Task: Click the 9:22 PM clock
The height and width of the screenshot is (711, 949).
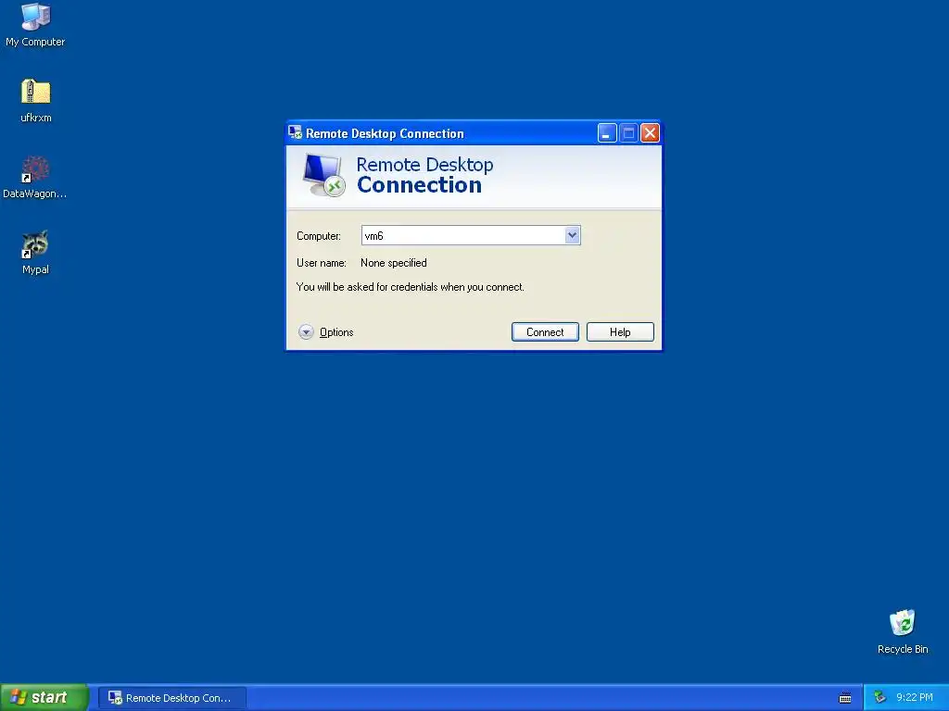Action: (x=914, y=697)
